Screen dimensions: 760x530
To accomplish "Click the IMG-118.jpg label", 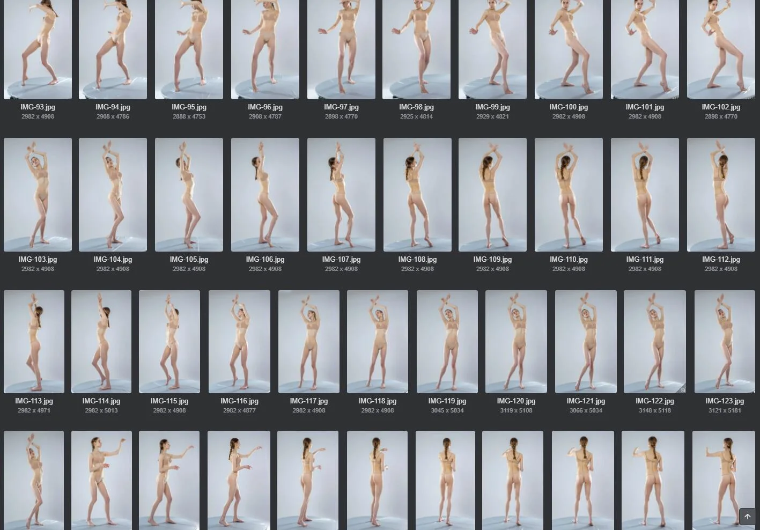I will 378,401.
